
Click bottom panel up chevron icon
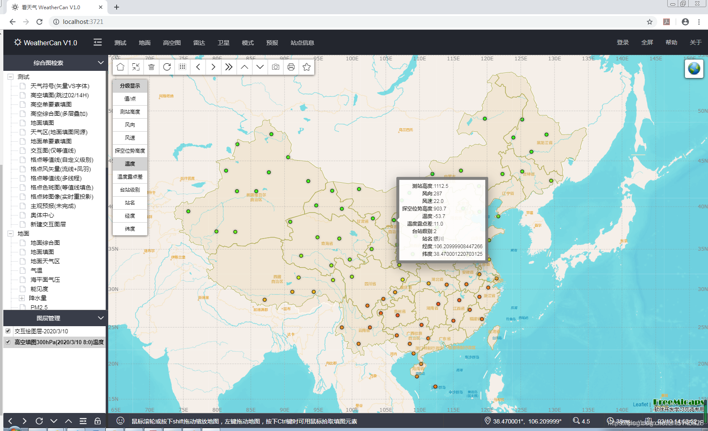[x=68, y=421]
